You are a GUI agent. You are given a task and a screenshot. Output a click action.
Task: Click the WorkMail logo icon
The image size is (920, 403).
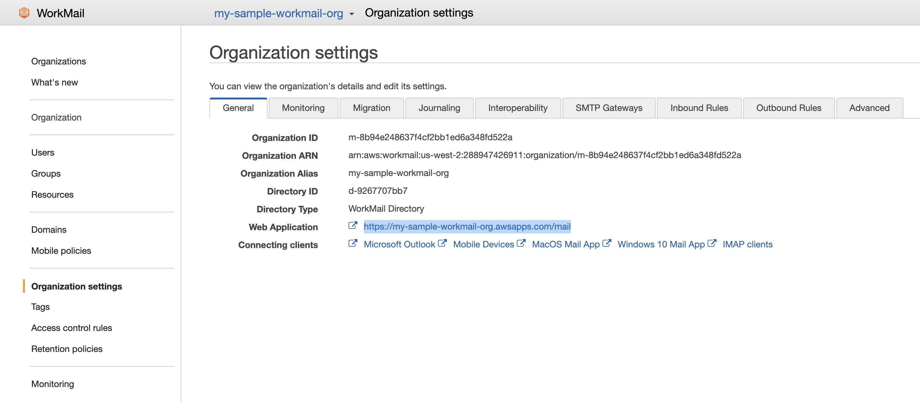(x=24, y=13)
